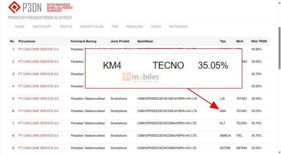Click the TECNO brand cell in row 7
Viewport: 281px width, 155px height.
tap(241, 123)
